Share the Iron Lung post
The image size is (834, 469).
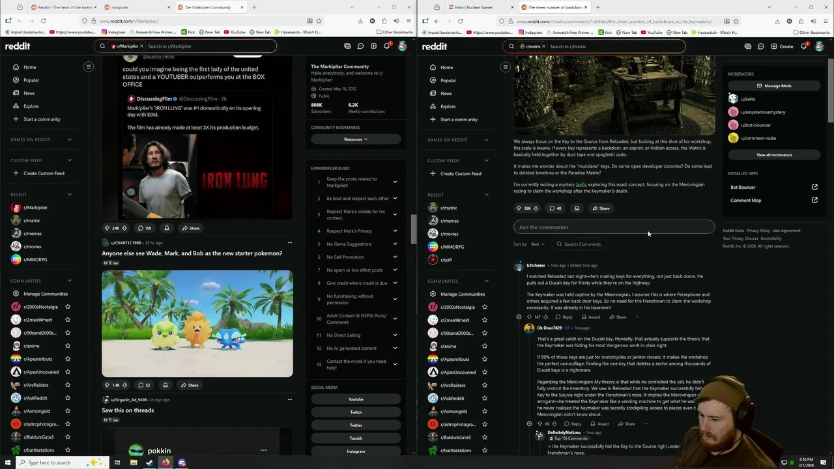click(191, 228)
